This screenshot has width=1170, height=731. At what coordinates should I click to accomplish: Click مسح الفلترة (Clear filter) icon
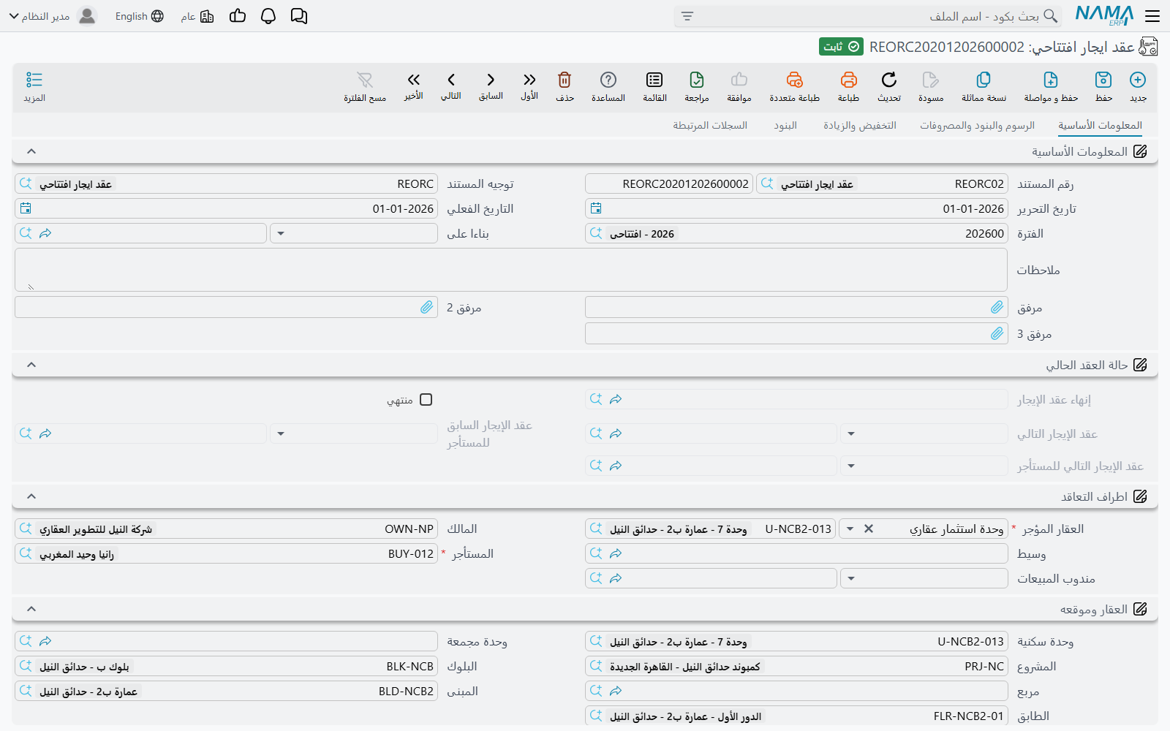365,80
